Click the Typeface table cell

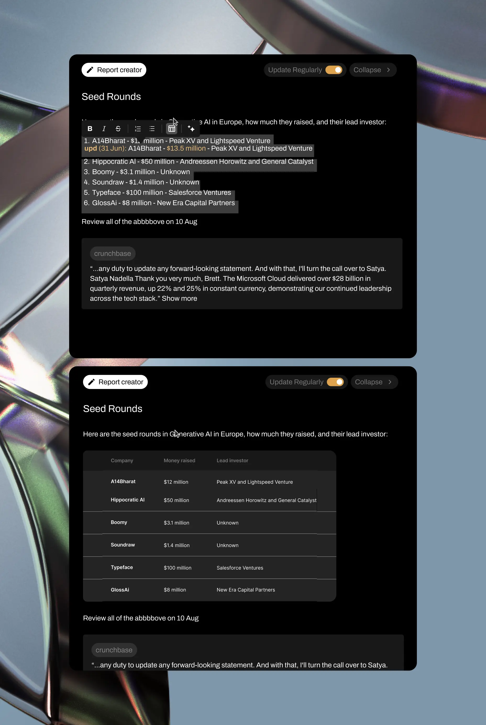(x=122, y=567)
